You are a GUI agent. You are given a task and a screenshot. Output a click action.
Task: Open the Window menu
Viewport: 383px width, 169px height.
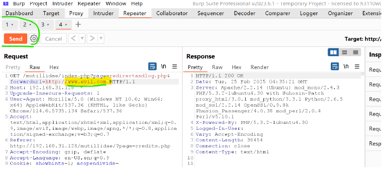pyautogui.click(x=116, y=4)
